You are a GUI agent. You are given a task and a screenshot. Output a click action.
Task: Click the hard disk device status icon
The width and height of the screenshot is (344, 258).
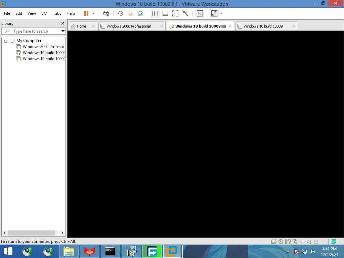(273, 242)
